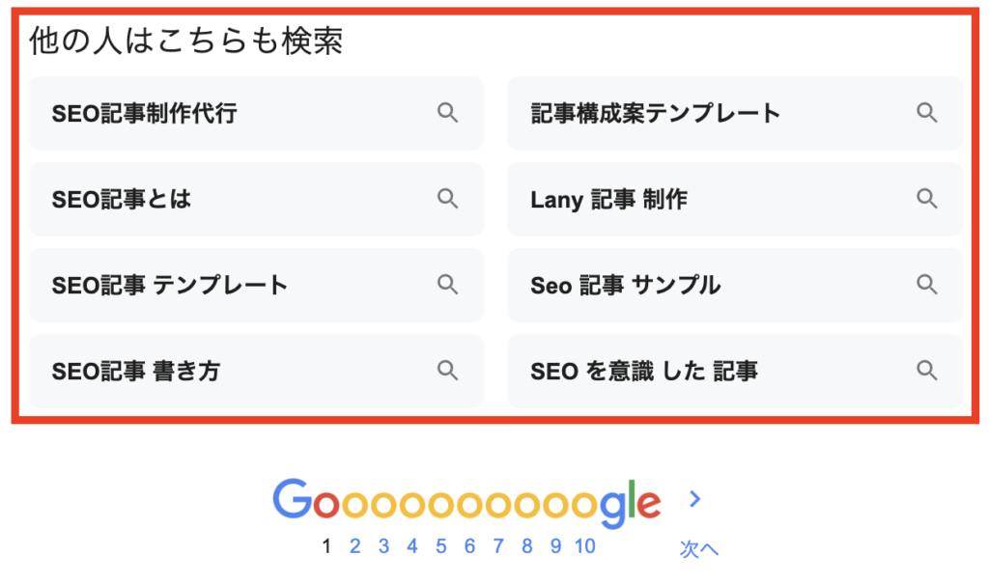
Task: Click the Google pagination logo
Action: point(466,502)
